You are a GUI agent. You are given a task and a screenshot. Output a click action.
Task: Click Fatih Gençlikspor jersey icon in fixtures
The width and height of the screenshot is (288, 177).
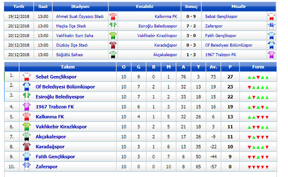click(271, 35)
